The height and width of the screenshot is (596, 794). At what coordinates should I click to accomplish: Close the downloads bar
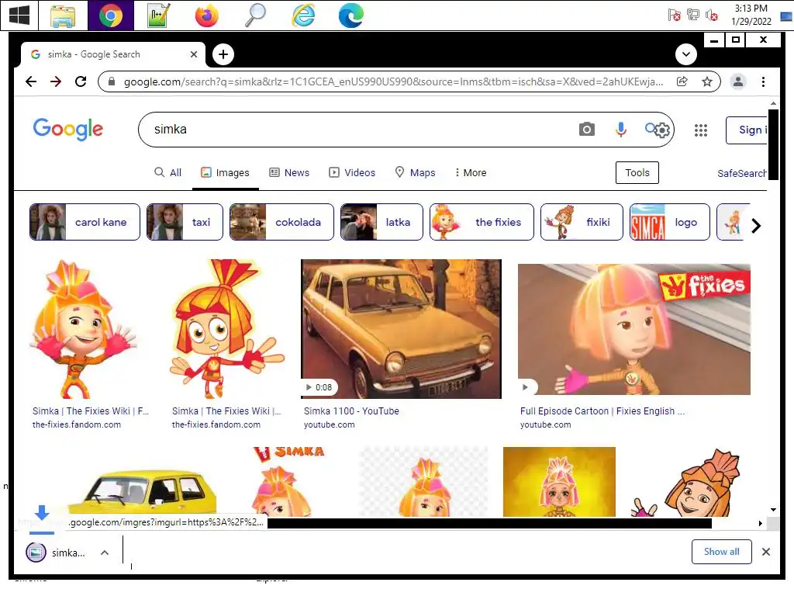[765, 552]
